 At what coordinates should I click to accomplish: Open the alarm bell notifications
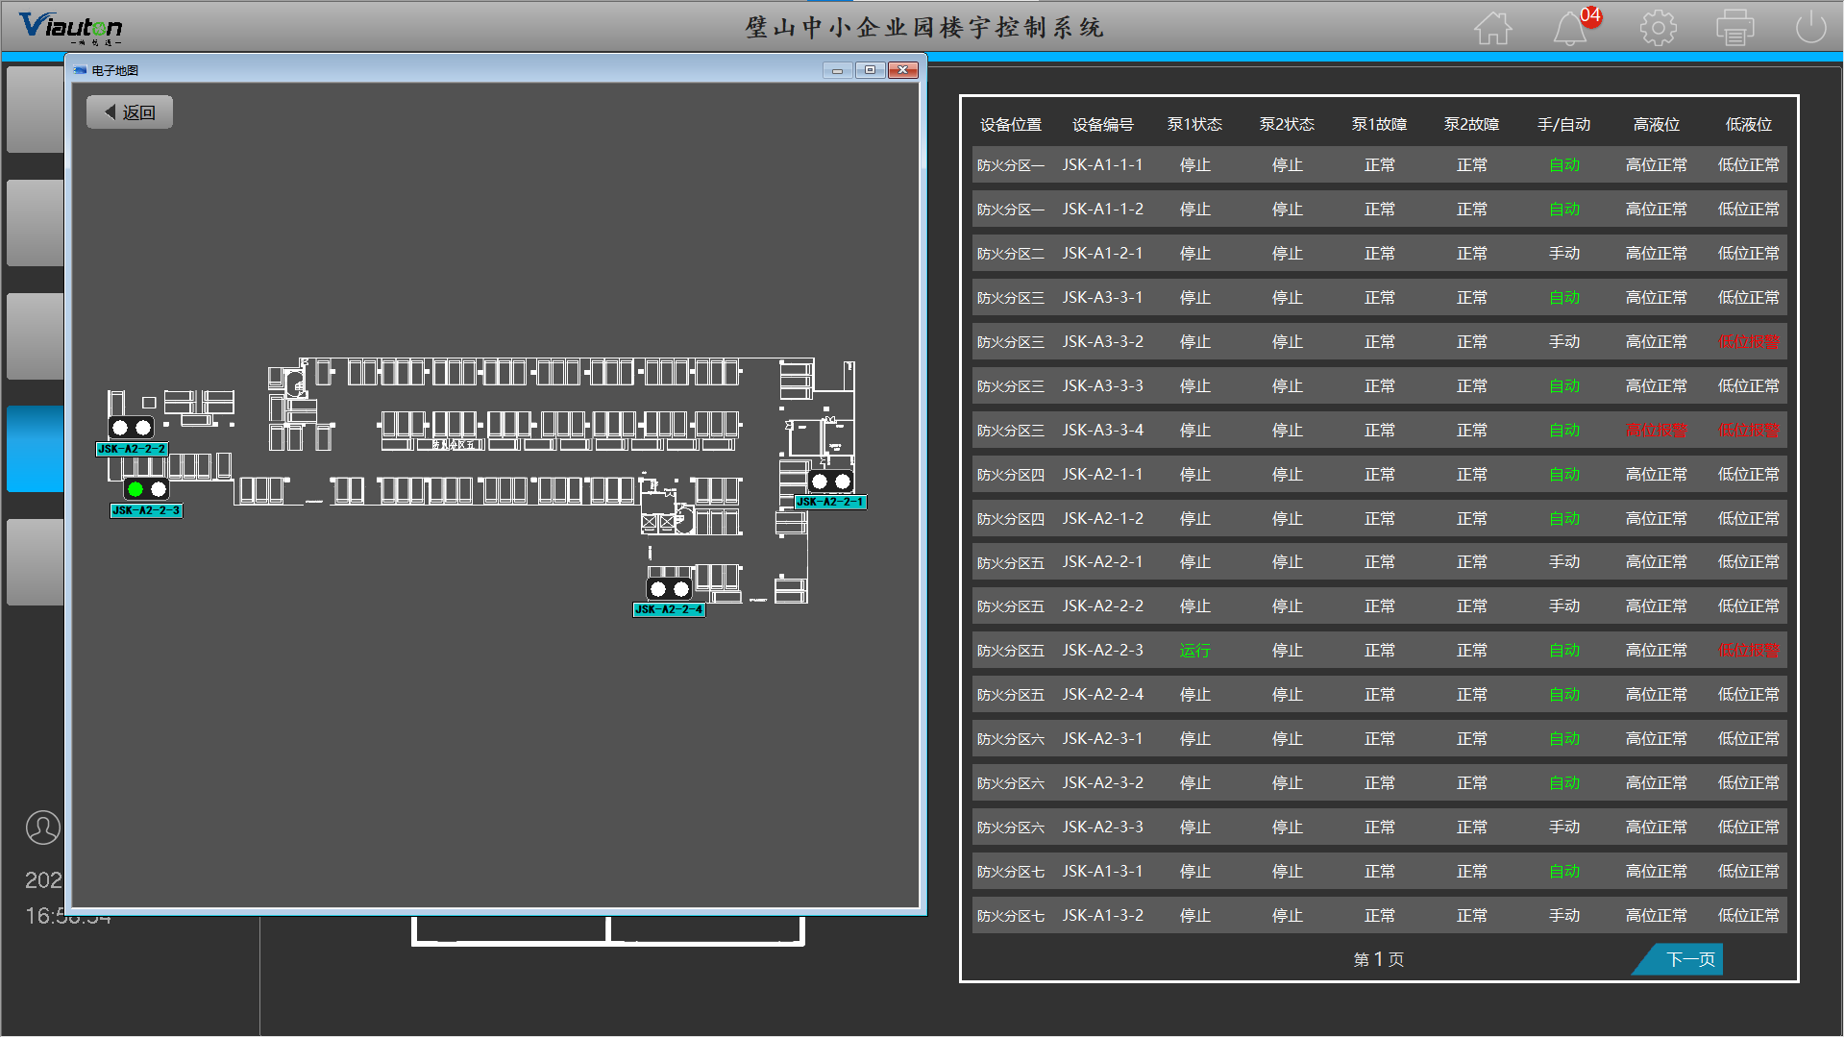click(x=1569, y=28)
